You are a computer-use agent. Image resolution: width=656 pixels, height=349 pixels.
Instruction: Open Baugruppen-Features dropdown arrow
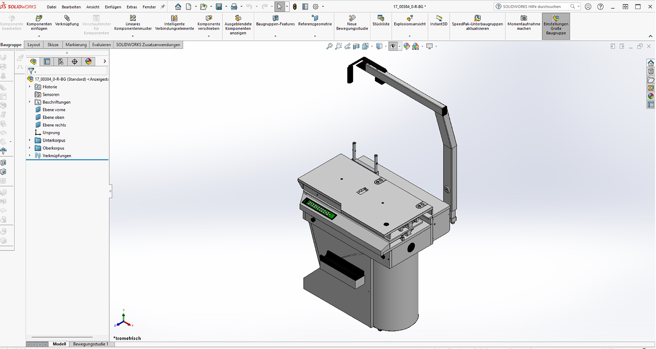(276, 36)
